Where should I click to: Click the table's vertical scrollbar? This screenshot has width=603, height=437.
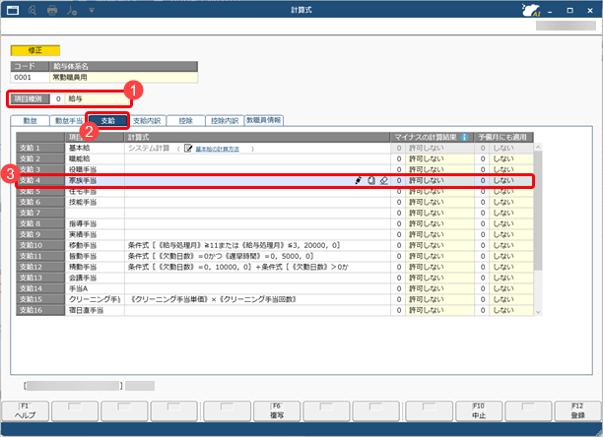(x=538, y=226)
